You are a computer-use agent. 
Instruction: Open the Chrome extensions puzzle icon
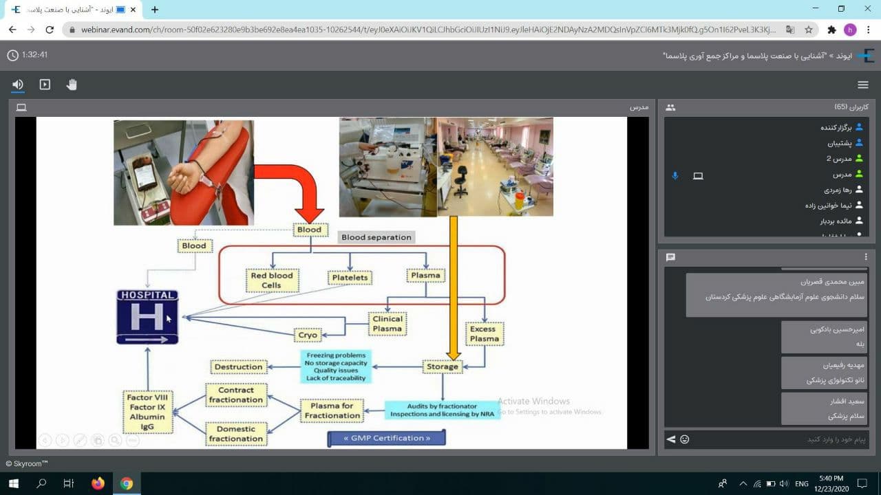(831, 30)
